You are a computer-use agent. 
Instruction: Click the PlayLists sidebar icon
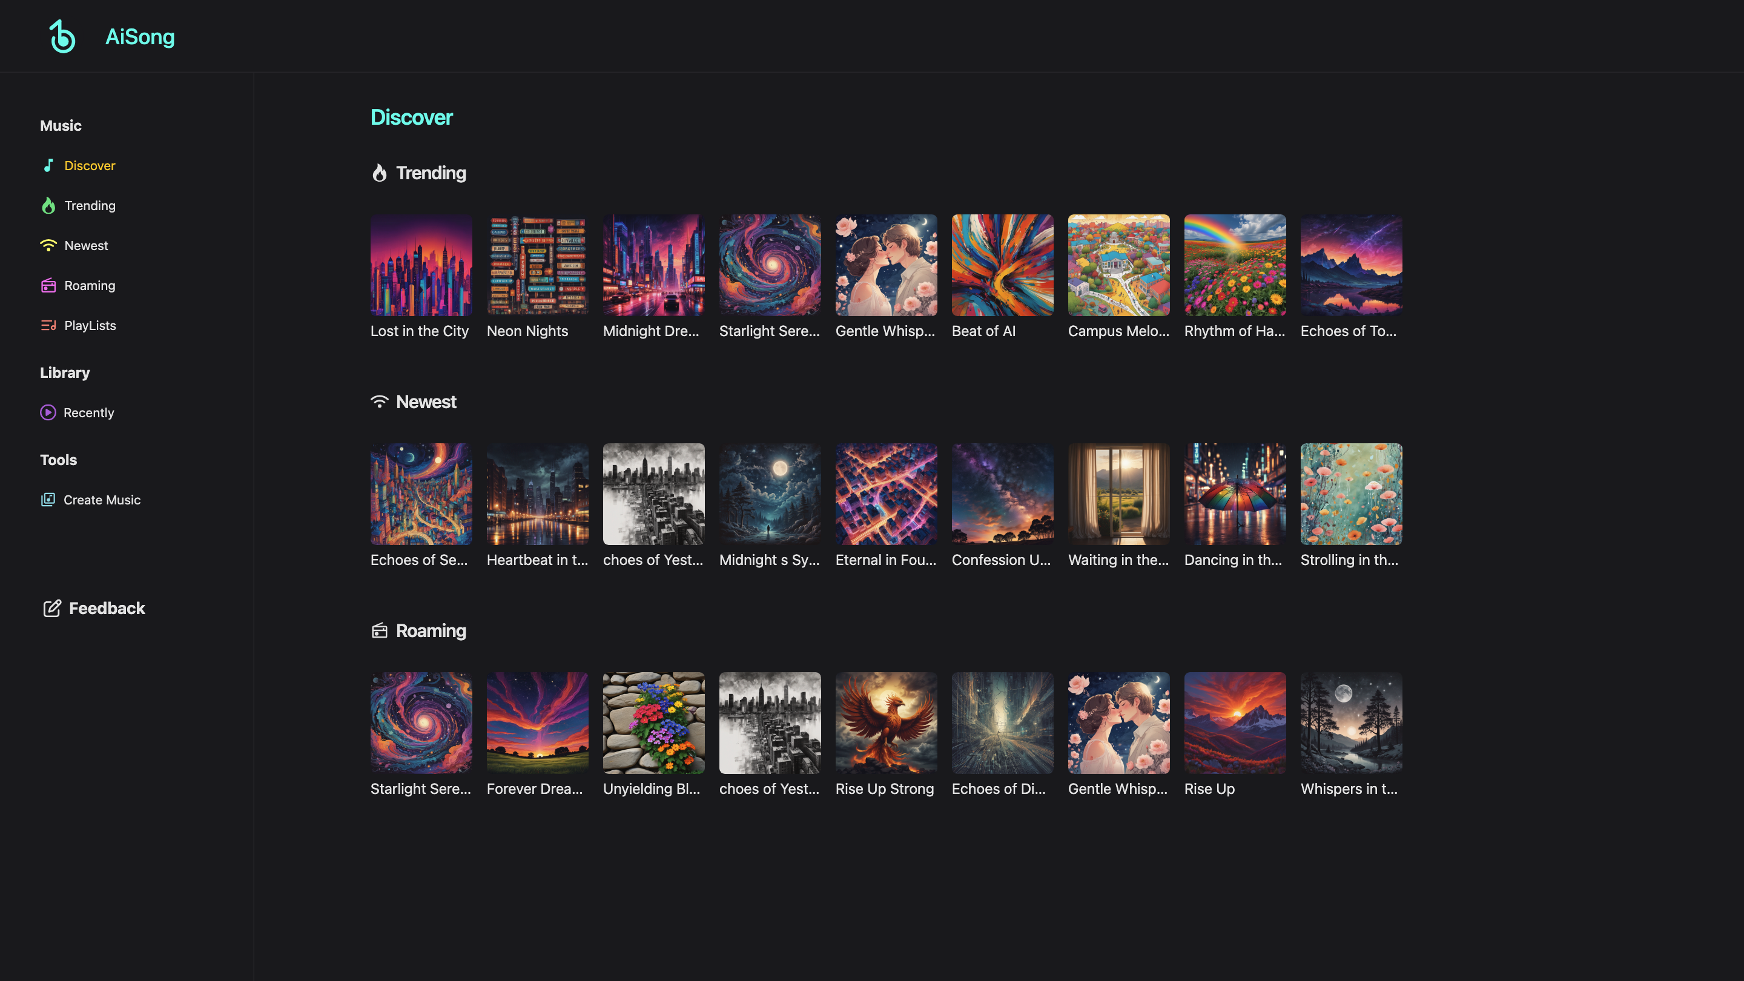coord(48,325)
